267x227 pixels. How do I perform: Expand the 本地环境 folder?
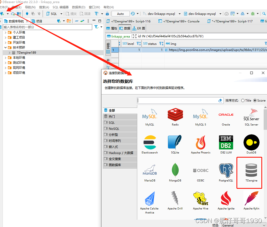[5, 58]
